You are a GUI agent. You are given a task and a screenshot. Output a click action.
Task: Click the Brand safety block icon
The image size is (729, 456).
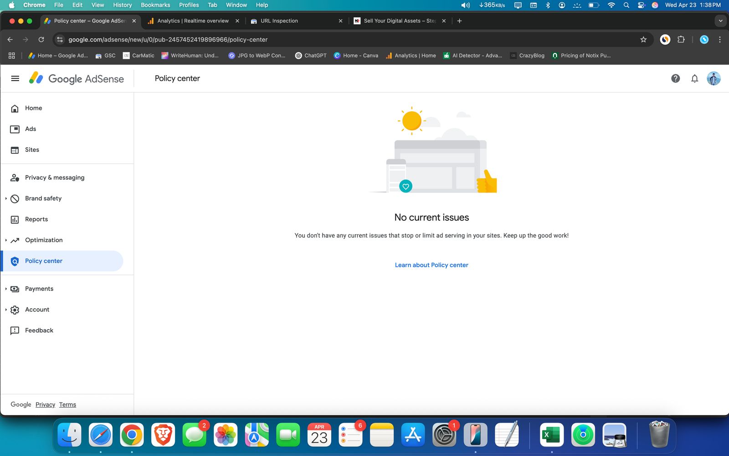coord(15,198)
